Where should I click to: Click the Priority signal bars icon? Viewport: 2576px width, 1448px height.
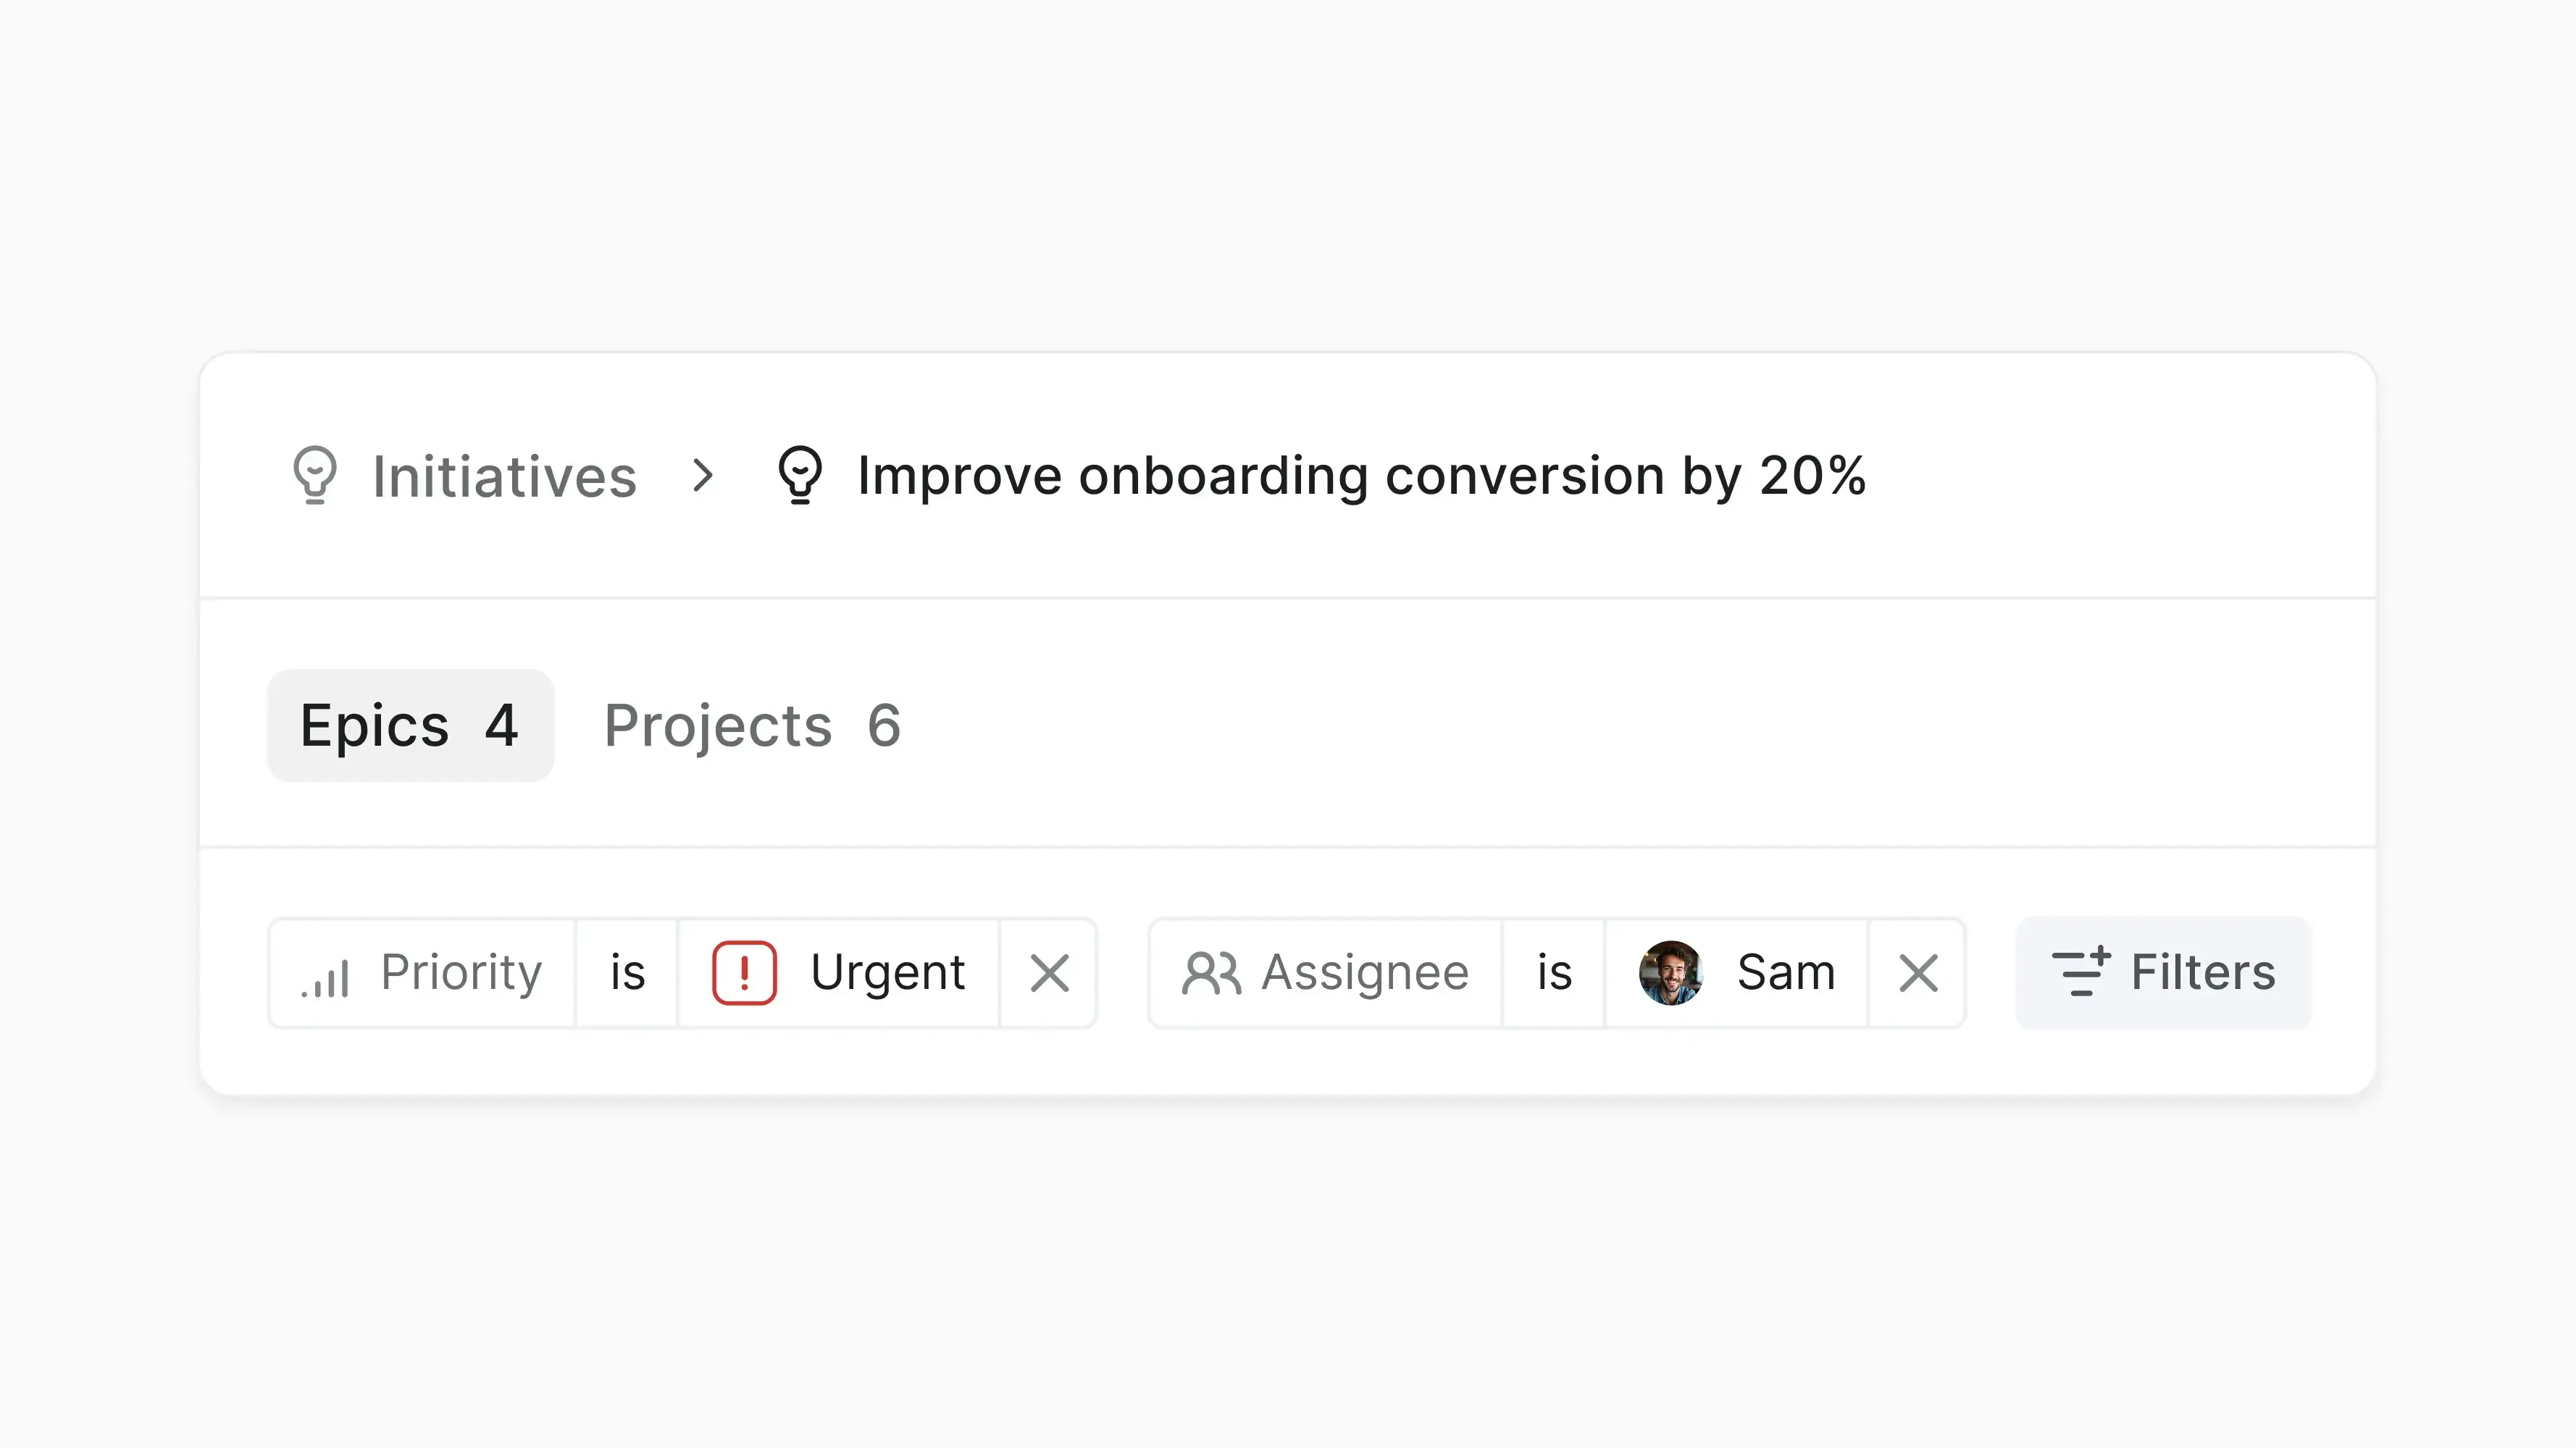[x=326, y=975]
